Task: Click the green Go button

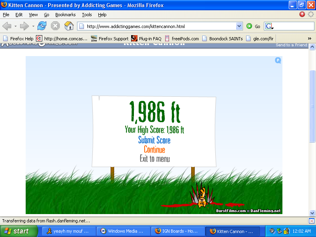Action: point(253,26)
